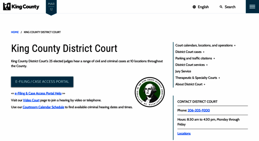Open Therapeutic & Specialty Courts menu item
Screen dimensions: 259x141
coord(196,78)
